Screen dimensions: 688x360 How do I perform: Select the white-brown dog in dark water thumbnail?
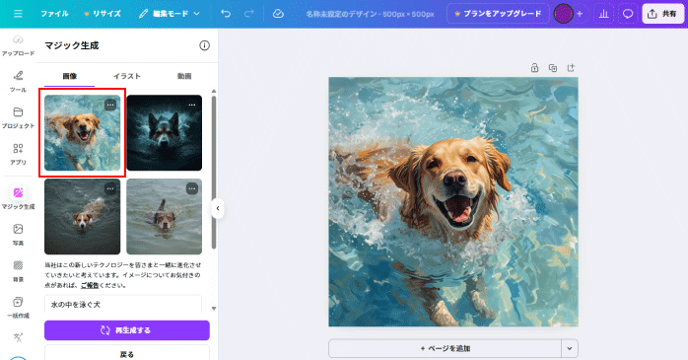(82, 216)
